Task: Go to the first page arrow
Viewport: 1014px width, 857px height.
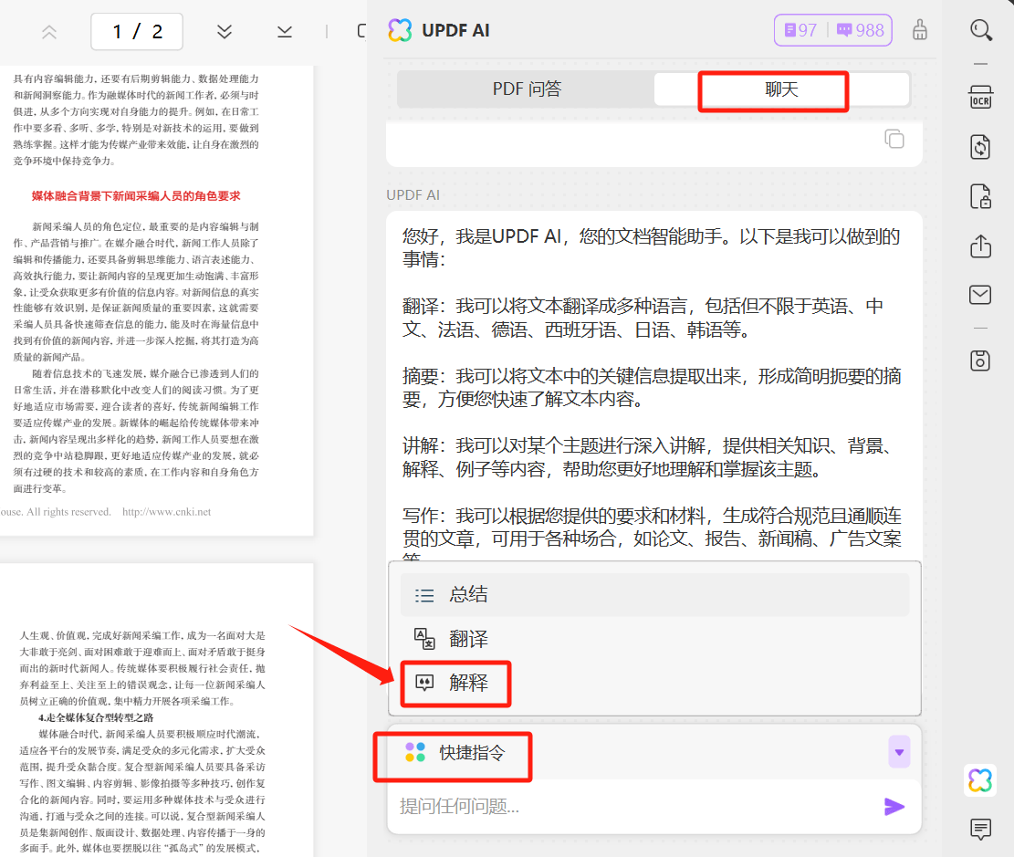Action: pyautogui.click(x=49, y=32)
